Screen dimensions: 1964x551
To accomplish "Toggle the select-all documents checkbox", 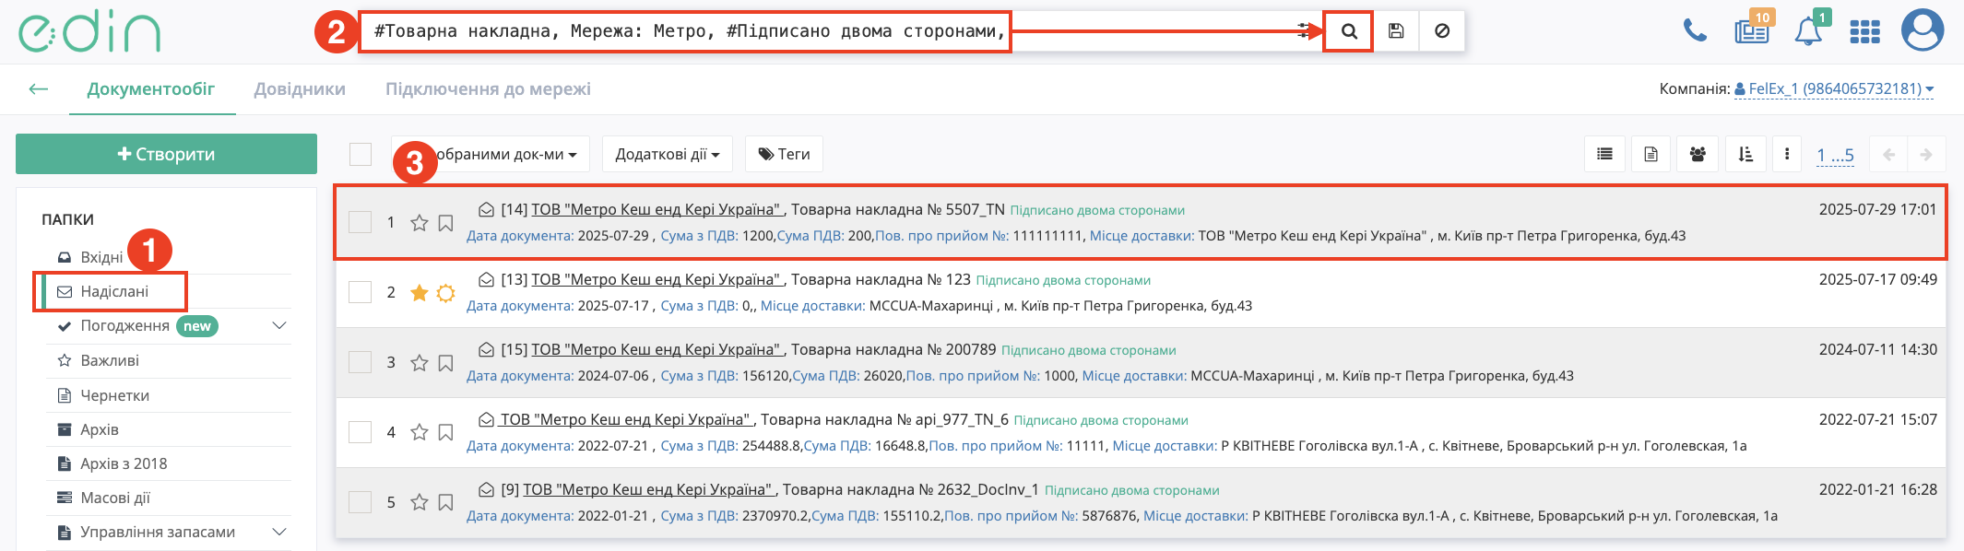I will [361, 154].
